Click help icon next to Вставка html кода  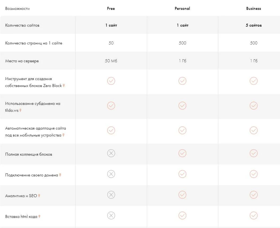[x=39, y=217]
